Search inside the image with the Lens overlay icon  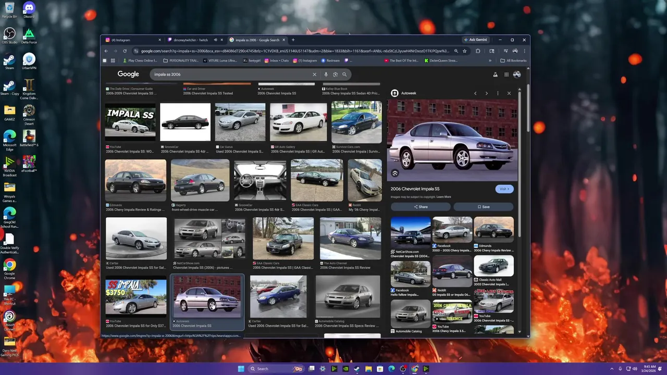point(395,173)
